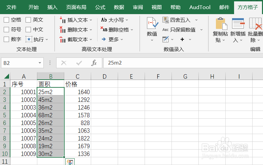Select cell containing 828
Screen dimensions: 263x165
coord(78,123)
